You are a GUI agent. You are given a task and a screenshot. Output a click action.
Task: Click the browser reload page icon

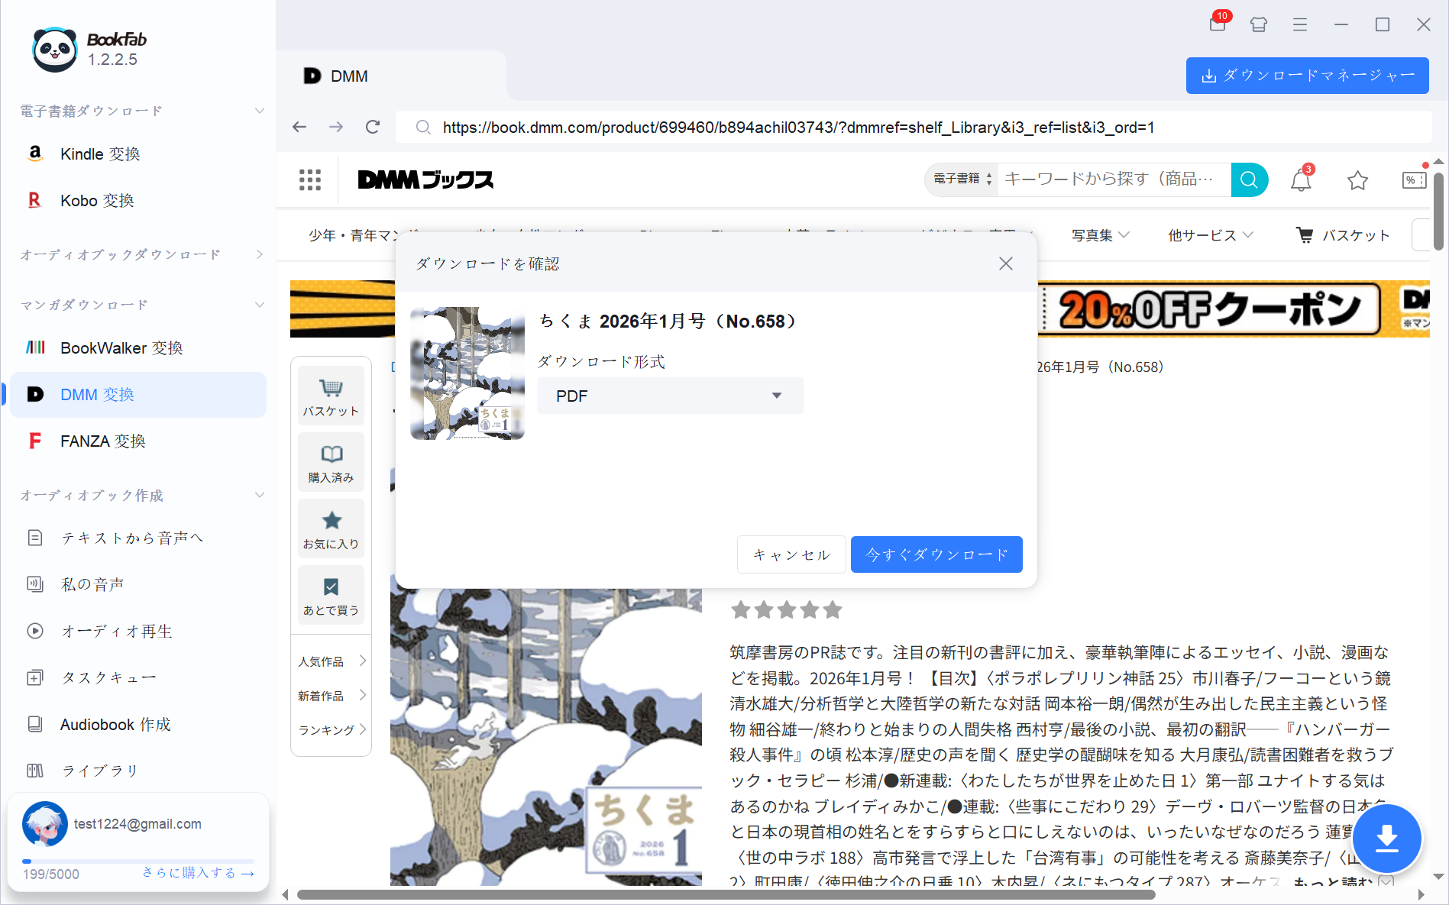pos(373,127)
